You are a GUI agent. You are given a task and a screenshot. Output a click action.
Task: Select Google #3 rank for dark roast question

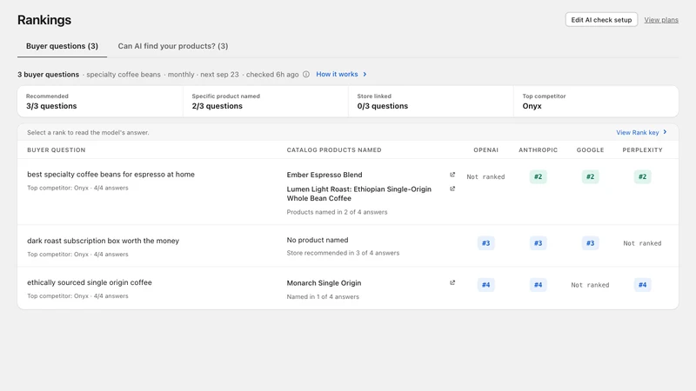point(591,243)
